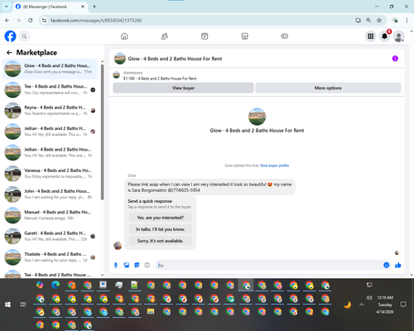Screen dimensions: 414x331
Task: Open the Reyna conversation
Action: pos(50,111)
